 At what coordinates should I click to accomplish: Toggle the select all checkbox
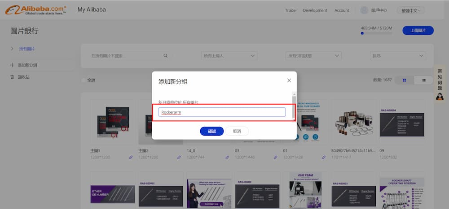pos(84,80)
